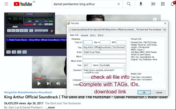Click Winamp Previous track button

tap(9, 31)
